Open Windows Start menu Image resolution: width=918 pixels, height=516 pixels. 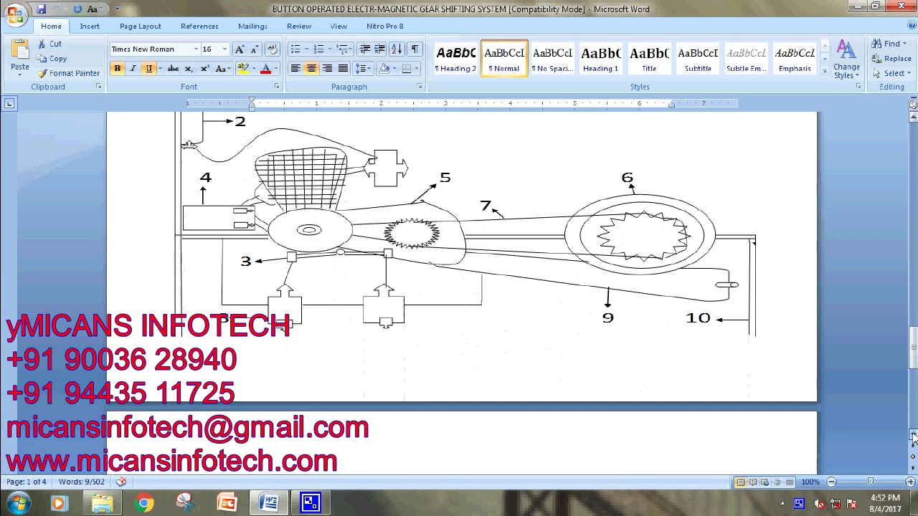pos(19,503)
